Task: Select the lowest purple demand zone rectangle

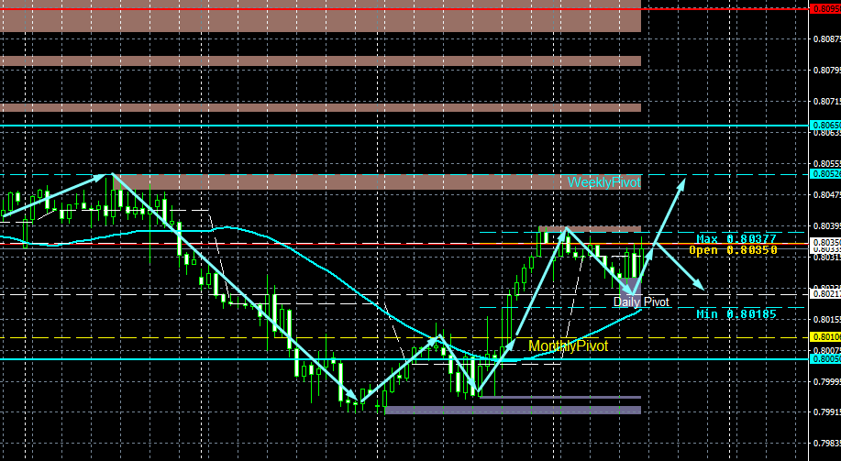Action: point(514,410)
